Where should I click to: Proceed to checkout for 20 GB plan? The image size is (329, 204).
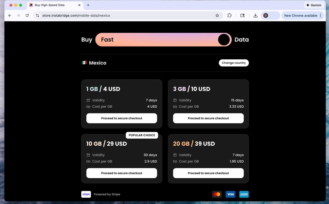pyautogui.click(x=208, y=173)
